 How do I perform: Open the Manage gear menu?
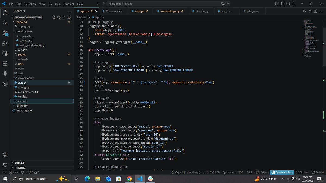5,165
